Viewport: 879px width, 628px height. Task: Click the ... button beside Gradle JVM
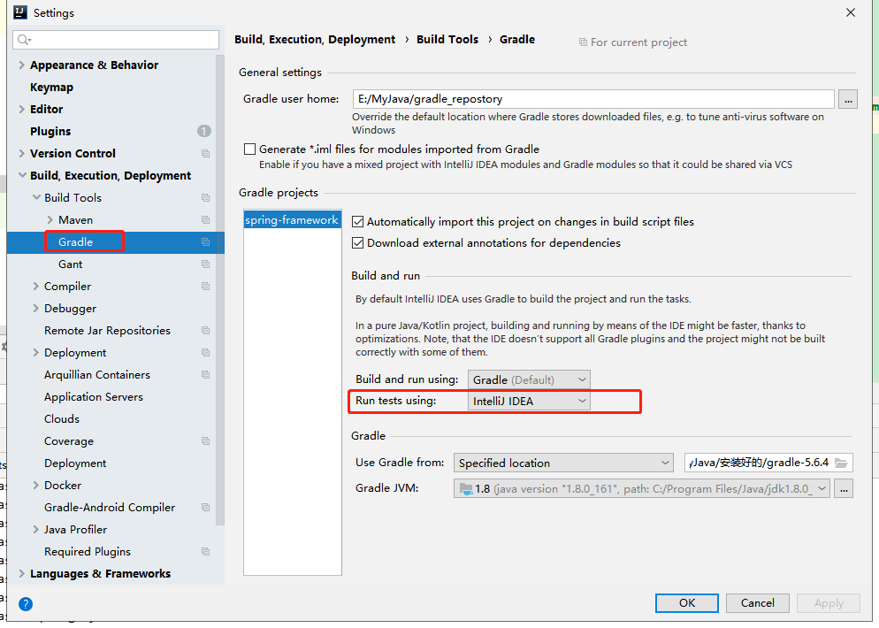pyautogui.click(x=844, y=489)
